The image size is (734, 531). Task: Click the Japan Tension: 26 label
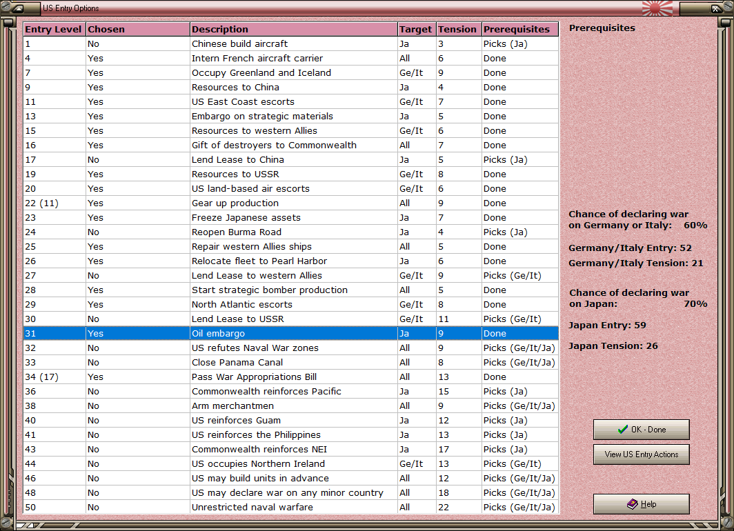click(x=613, y=345)
